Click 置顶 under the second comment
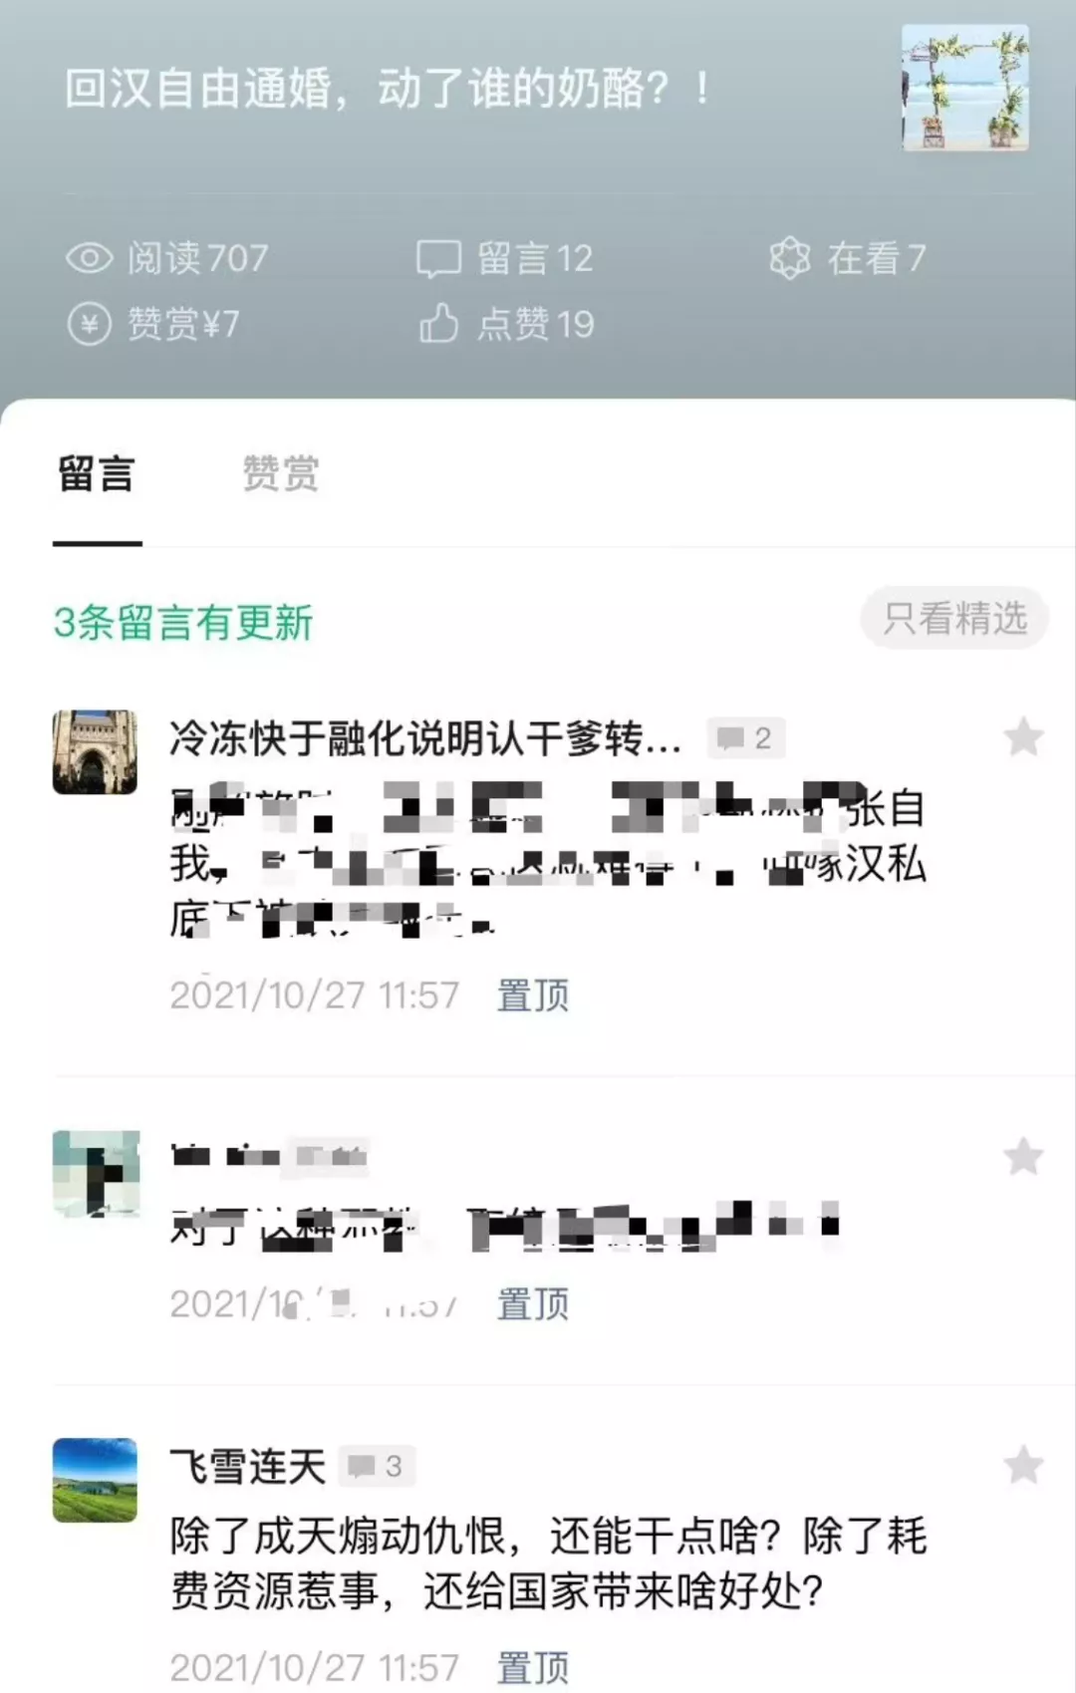The height and width of the screenshot is (1693, 1076). pyautogui.click(x=533, y=1303)
